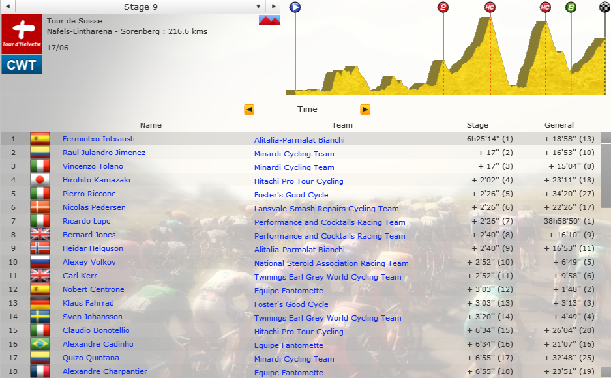Screen dimensions: 611x378
Task: Click the scrollbar down arrow at bottom
Action: pyautogui.click(x=606, y=372)
